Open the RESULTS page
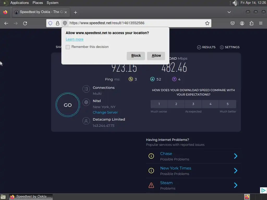Screen dimensions: 267x200 206,47
